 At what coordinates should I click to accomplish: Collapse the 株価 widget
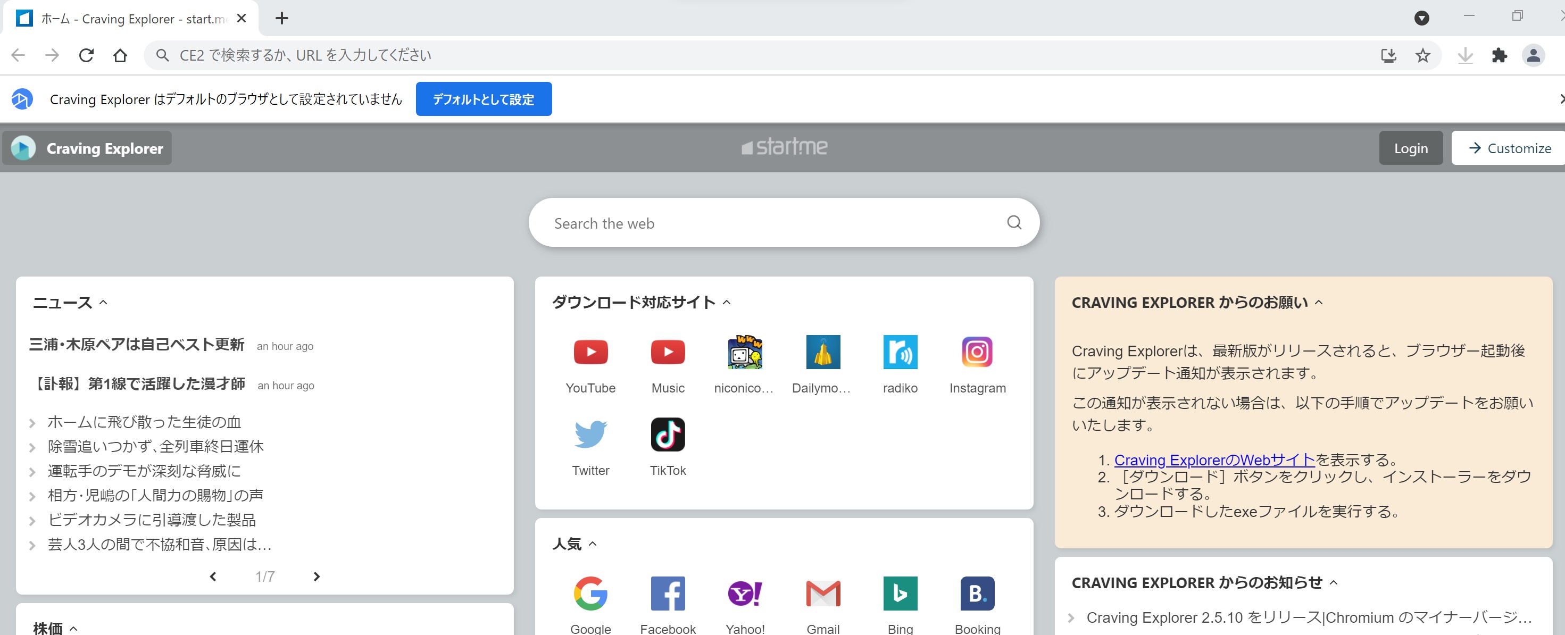click(73, 628)
